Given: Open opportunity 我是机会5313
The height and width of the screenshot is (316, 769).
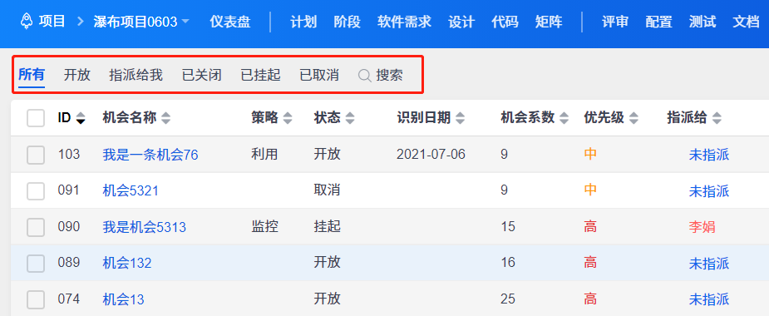Looking at the screenshot, I should coord(144,227).
